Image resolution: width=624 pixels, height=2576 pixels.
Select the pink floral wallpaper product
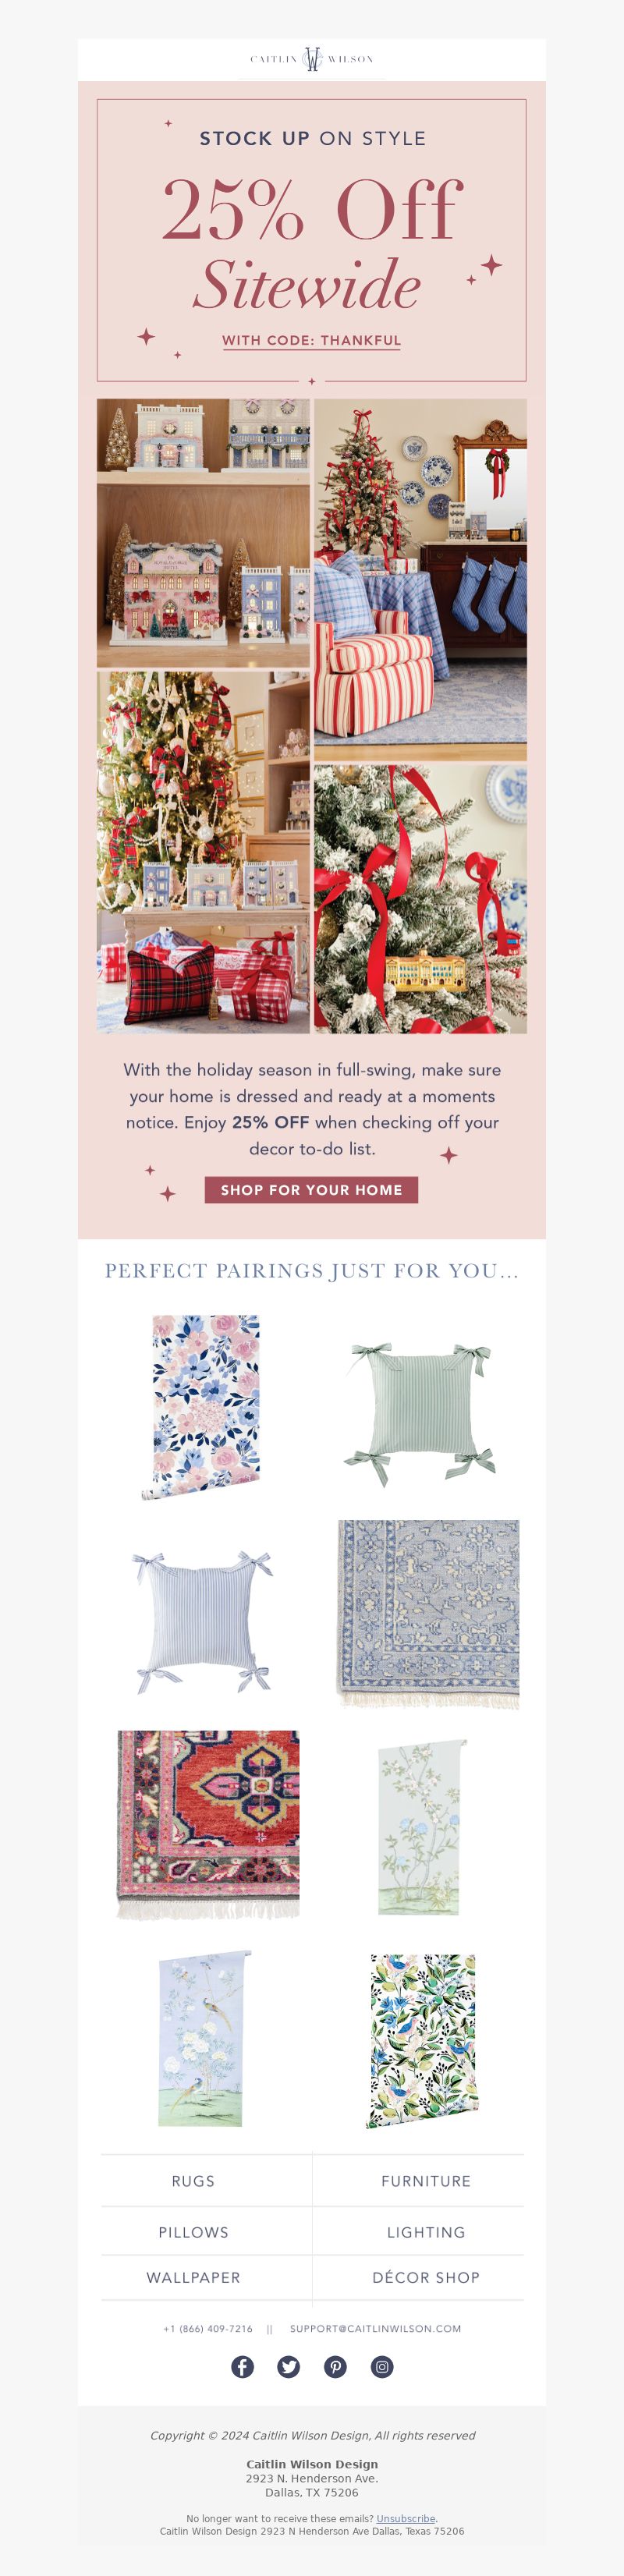tap(203, 1407)
